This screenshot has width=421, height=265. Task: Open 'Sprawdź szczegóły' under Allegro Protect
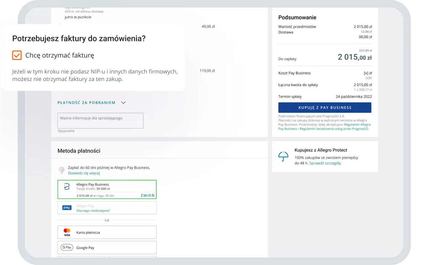coord(325,163)
